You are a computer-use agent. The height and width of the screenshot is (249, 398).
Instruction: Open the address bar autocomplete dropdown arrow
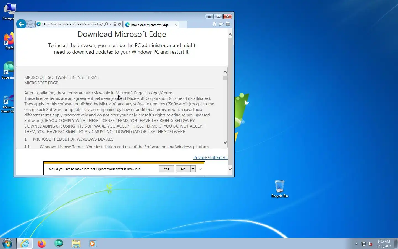click(x=110, y=24)
